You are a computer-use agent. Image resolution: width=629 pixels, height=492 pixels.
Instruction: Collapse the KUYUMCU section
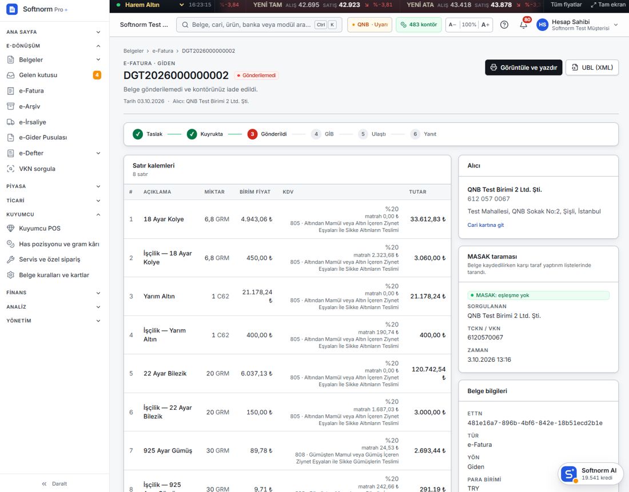coord(54,214)
